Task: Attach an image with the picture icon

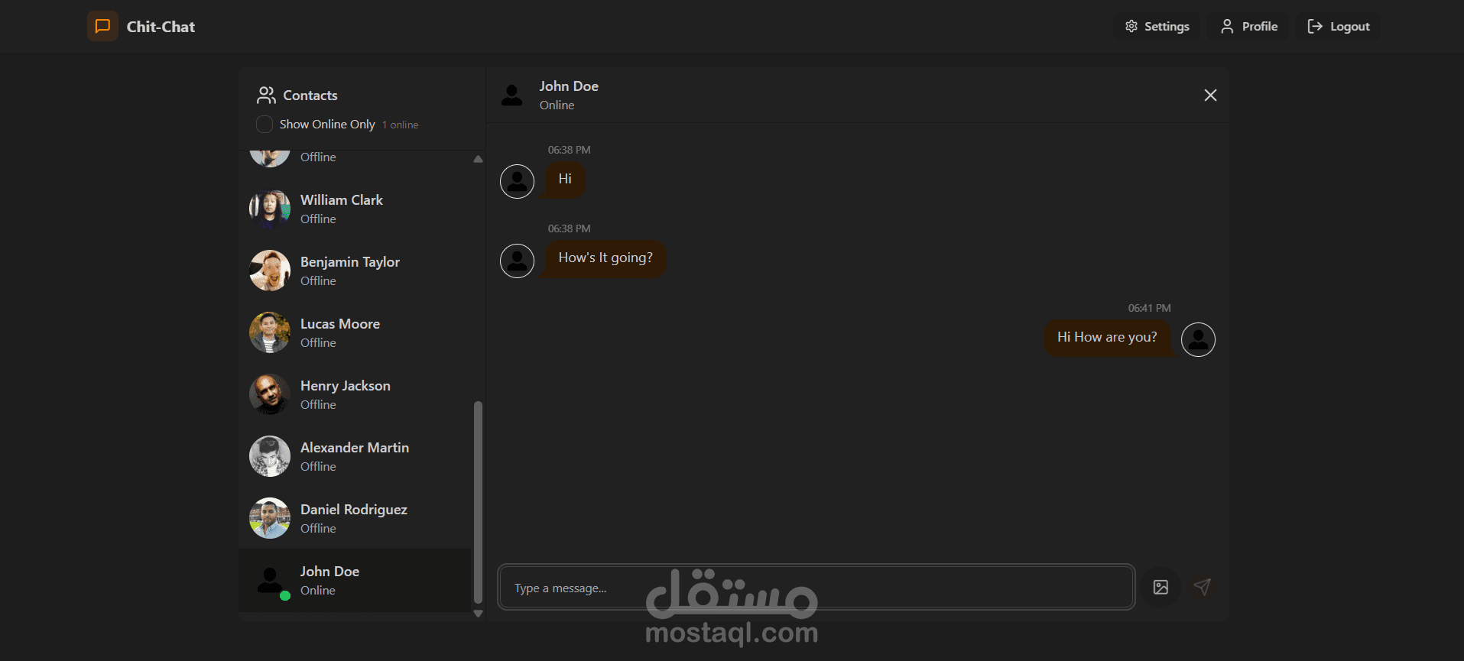Action: 1160,587
